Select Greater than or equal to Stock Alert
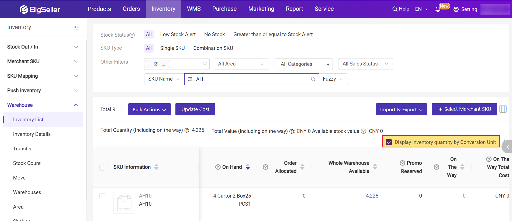 coord(273,34)
